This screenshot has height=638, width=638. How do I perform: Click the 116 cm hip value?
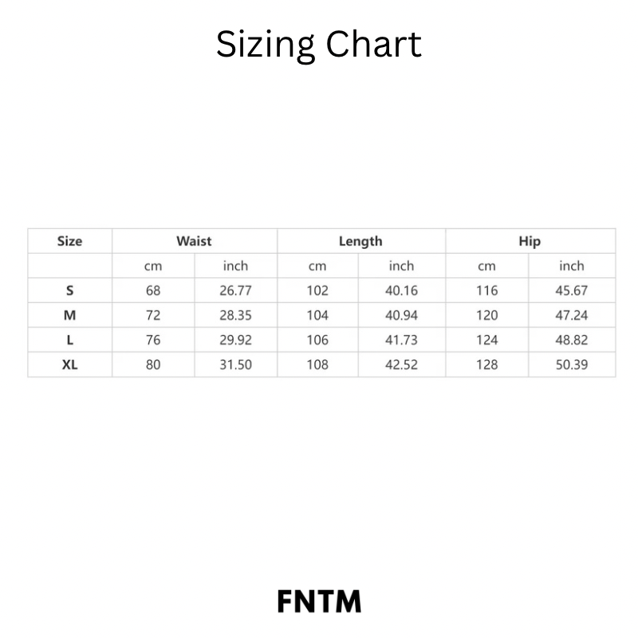486,290
